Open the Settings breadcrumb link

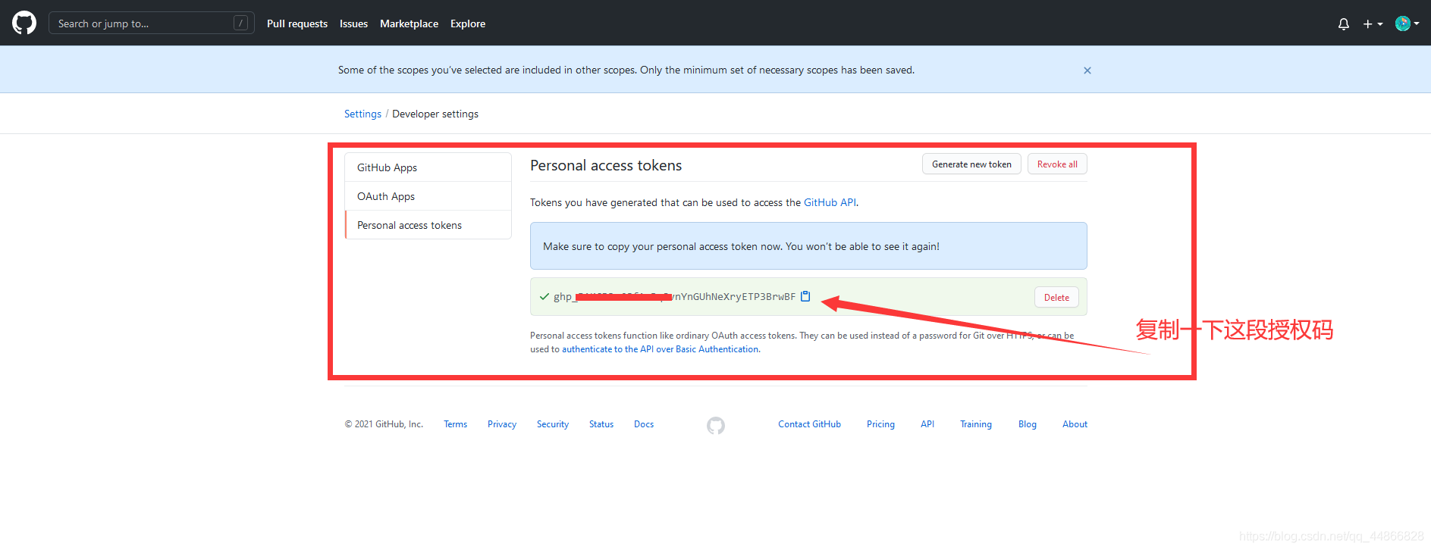pyautogui.click(x=362, y=114)
